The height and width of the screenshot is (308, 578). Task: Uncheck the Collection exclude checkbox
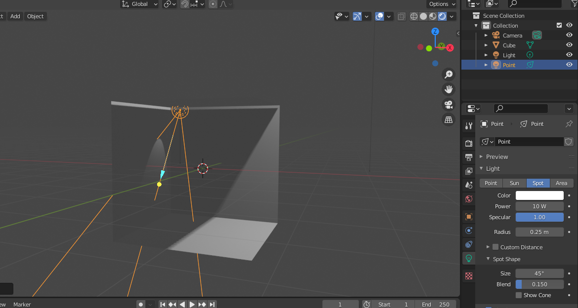click(559, 25)
